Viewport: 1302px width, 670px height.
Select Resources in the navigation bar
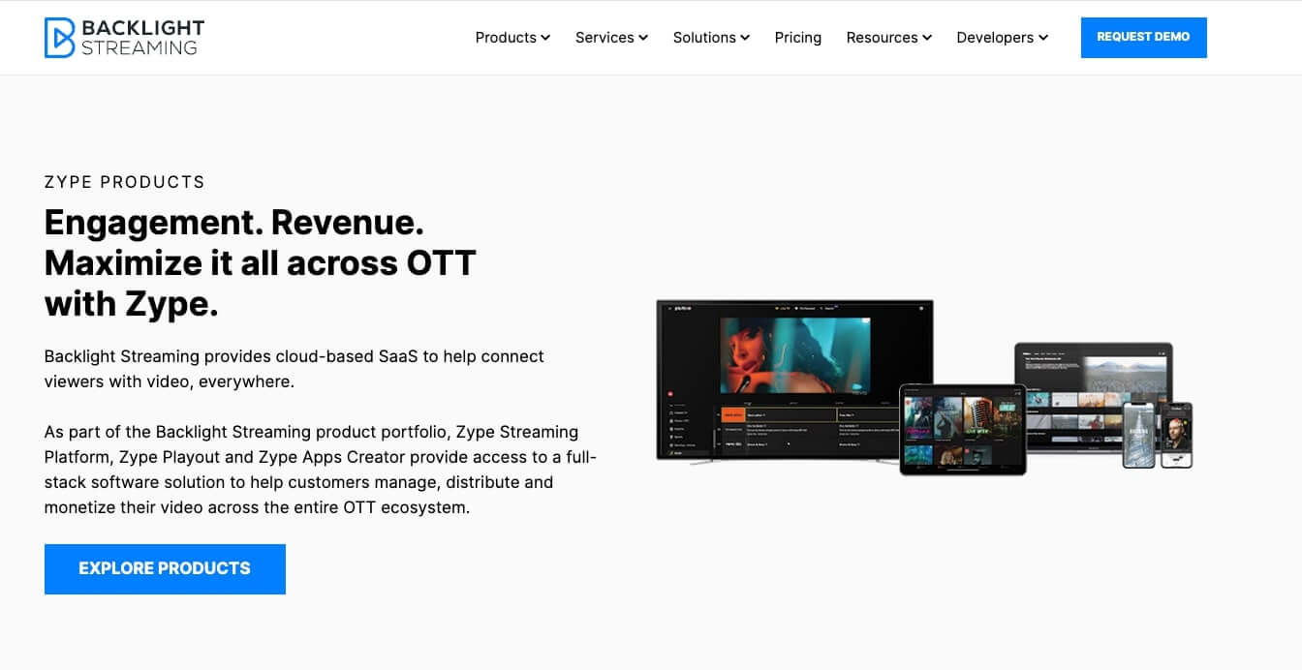tap(883, 38)
